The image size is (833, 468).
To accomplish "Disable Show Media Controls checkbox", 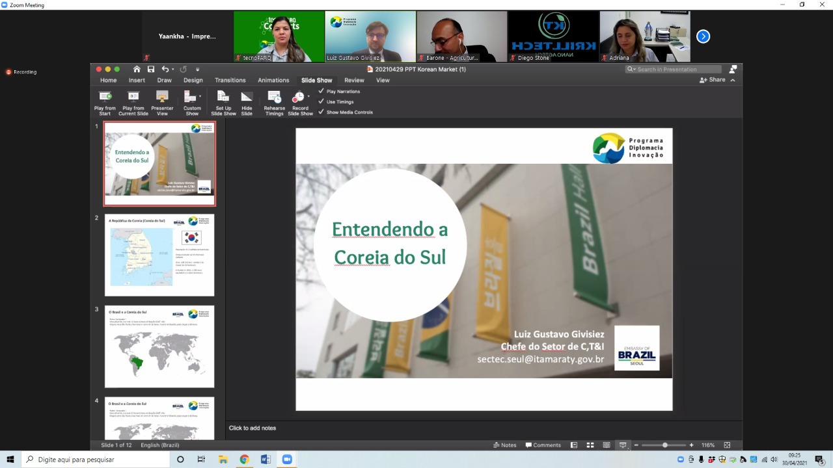I will point(321,112).
